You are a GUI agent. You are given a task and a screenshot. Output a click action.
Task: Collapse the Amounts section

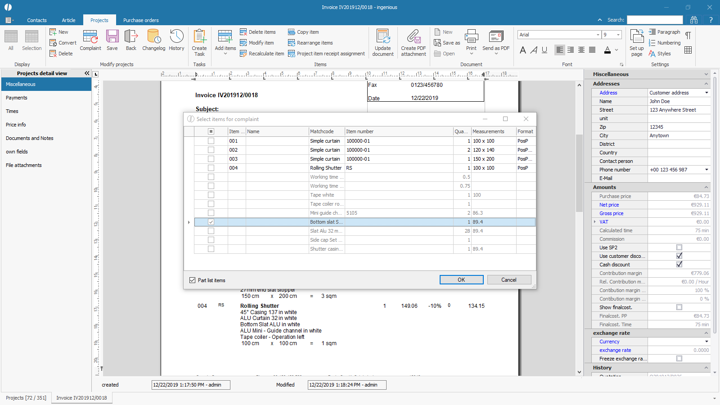click(706, 187)
